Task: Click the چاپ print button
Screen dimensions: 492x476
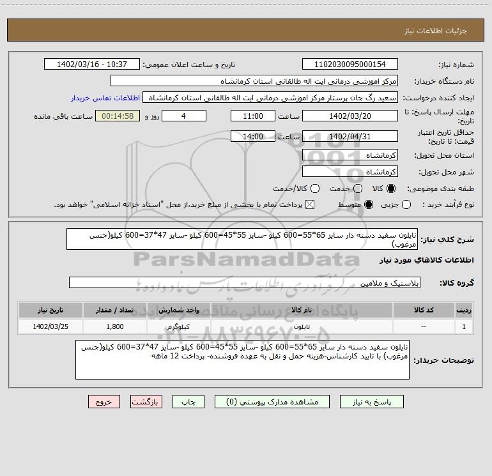Action: 188,402
